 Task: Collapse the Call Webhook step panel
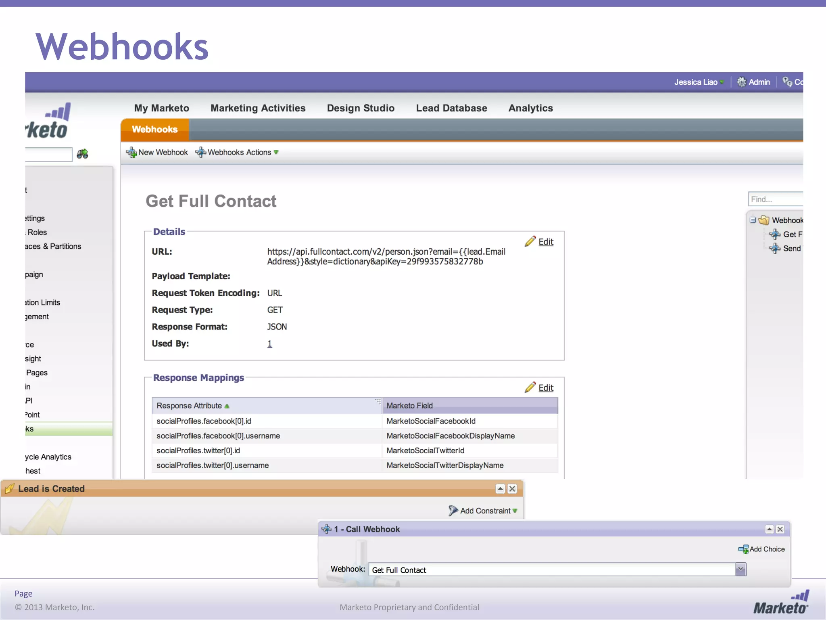coord(770,529)
